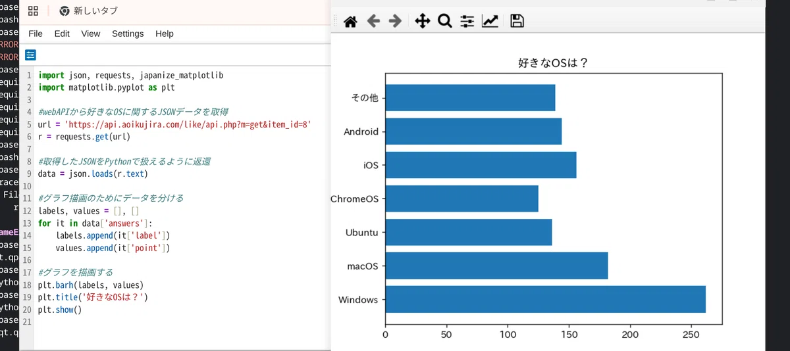Image resolution: width=790 pixels, height=351 pixels.
Task: Click the ChromeOS axis label
Action: (354, 199)
